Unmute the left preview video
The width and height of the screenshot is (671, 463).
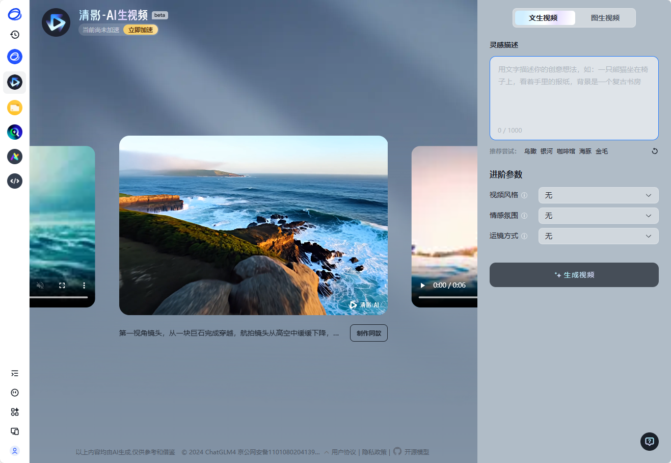coord(40,286)
